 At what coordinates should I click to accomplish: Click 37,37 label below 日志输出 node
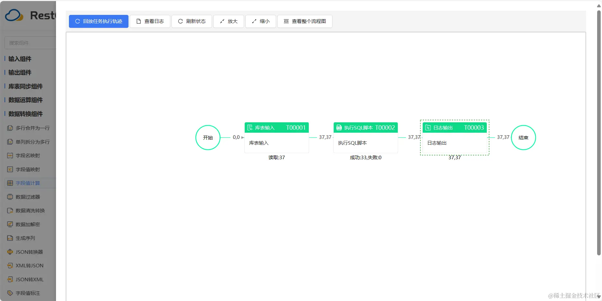[455, 158]
